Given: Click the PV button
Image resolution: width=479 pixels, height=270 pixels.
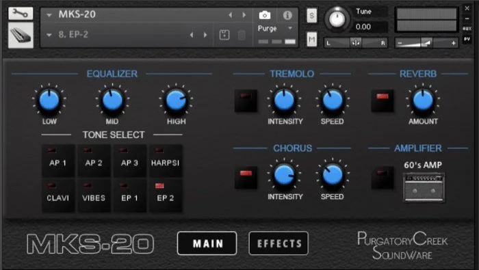Looking at the screenshot, I should 467,39.
